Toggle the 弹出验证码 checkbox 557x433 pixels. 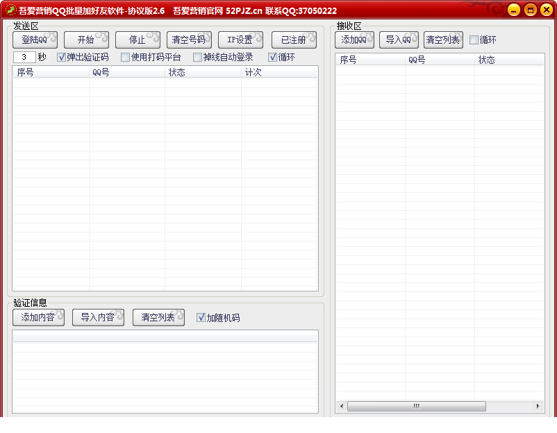[x=62, y=58]
